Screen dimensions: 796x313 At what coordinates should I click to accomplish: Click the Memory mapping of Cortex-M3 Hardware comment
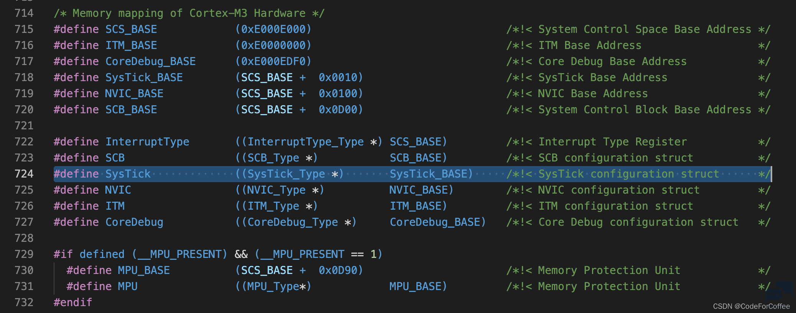[x=189, y=13]
